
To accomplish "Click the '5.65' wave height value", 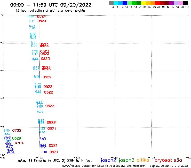I will (33, 34).
